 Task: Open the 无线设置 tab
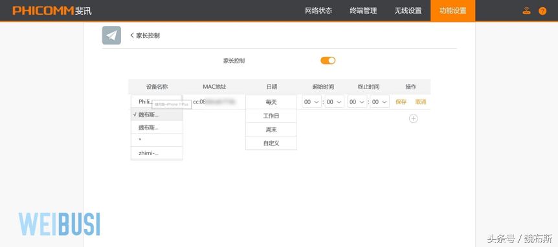point(408,10)
